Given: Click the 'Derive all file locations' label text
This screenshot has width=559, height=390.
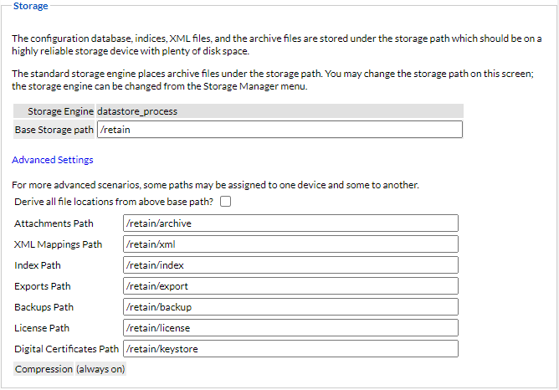Looking at the screenshot, I should [113, 202].
